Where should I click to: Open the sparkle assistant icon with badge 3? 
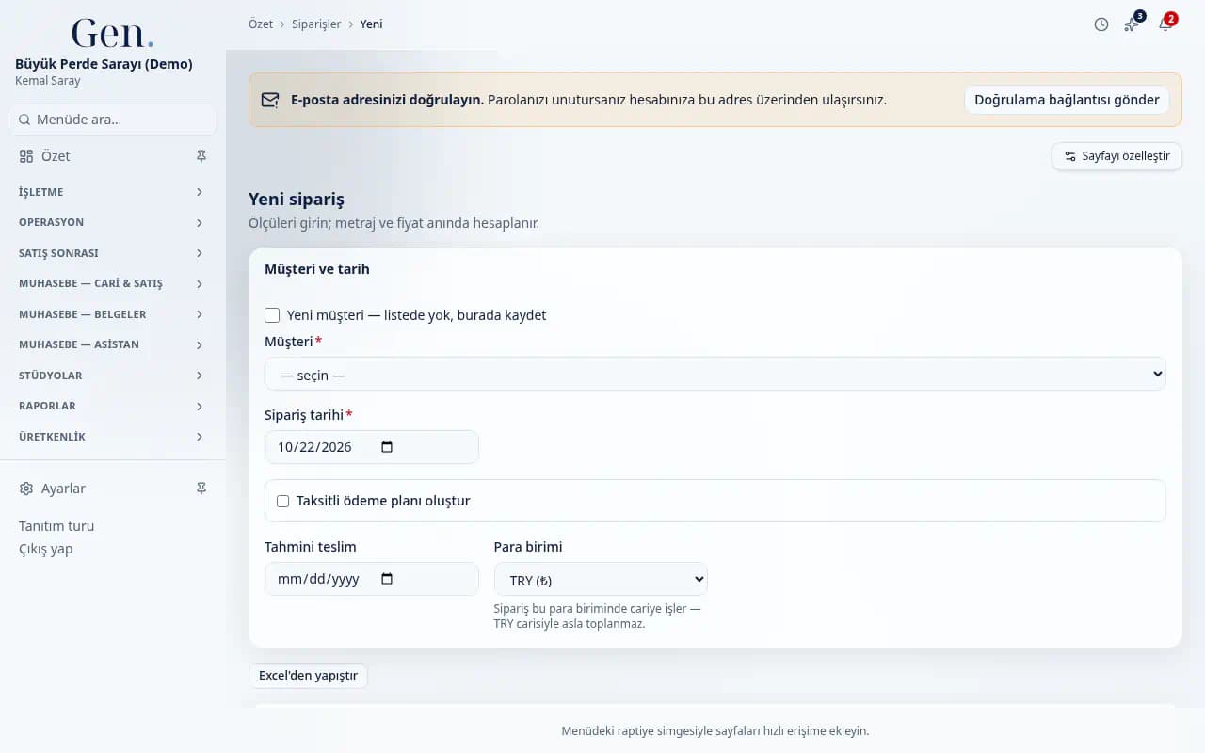tap(1133, 24)
